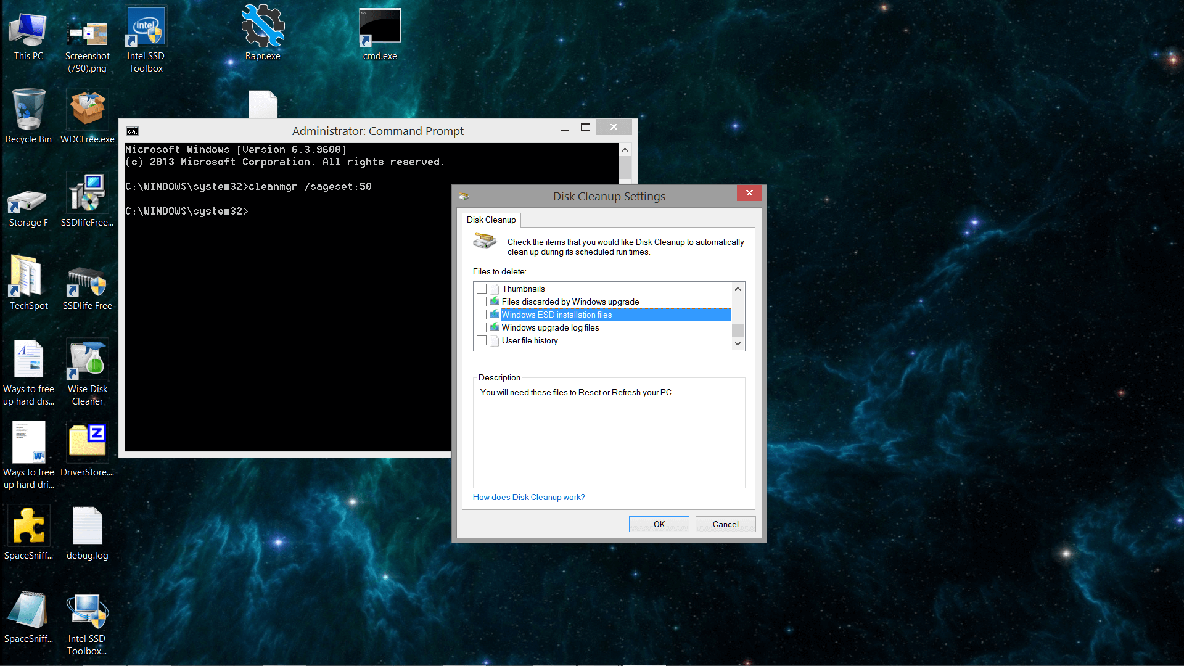The width and height of the screenshot is (1184, 666).
Task: Click the How does Disk Cleanup work link
Action: tap(528, 497)
